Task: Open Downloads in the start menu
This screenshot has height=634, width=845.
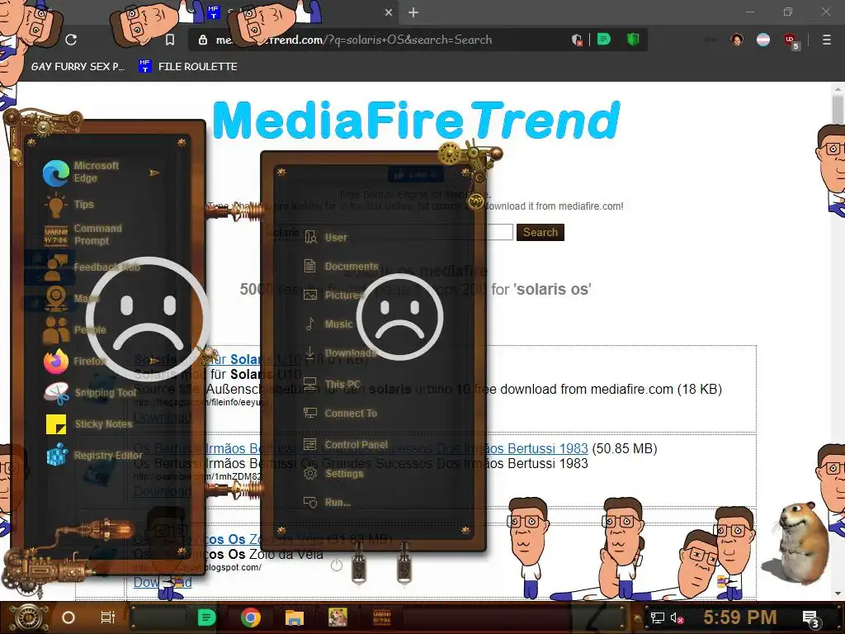Action: pyautogui.click(x=340, y=353)
